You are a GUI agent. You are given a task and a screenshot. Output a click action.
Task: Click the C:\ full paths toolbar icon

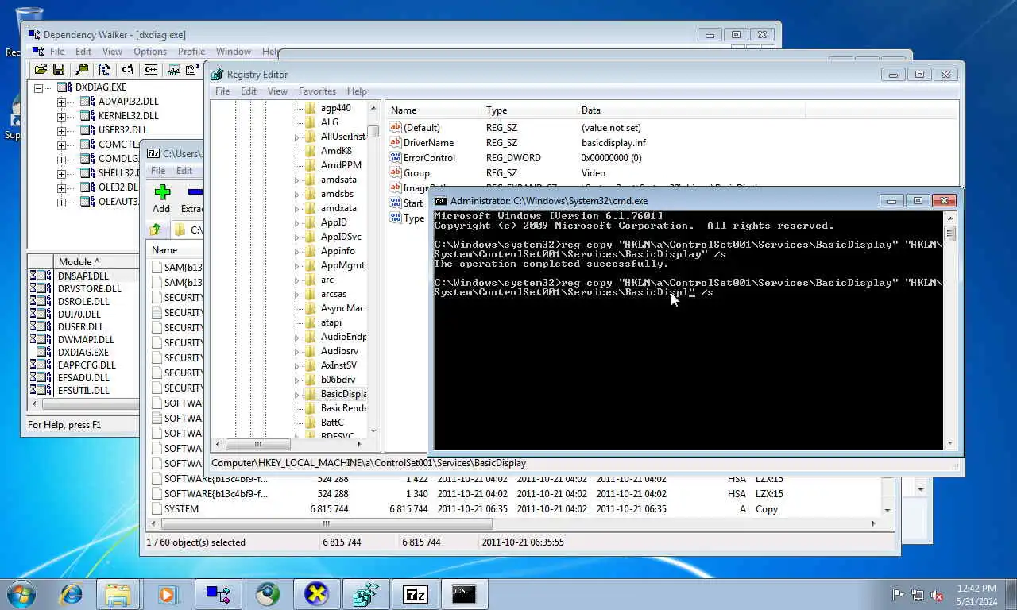click(x=127, y=70)
